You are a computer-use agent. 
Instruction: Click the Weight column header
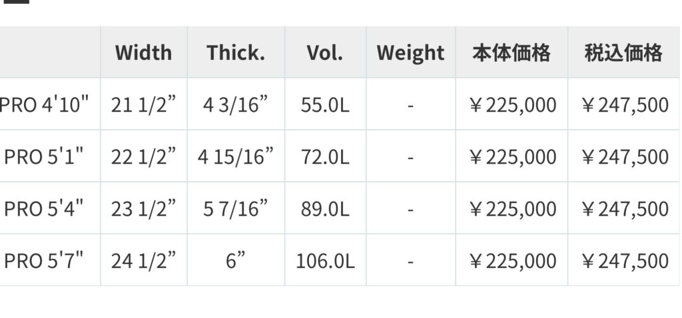tap(410, 53)
